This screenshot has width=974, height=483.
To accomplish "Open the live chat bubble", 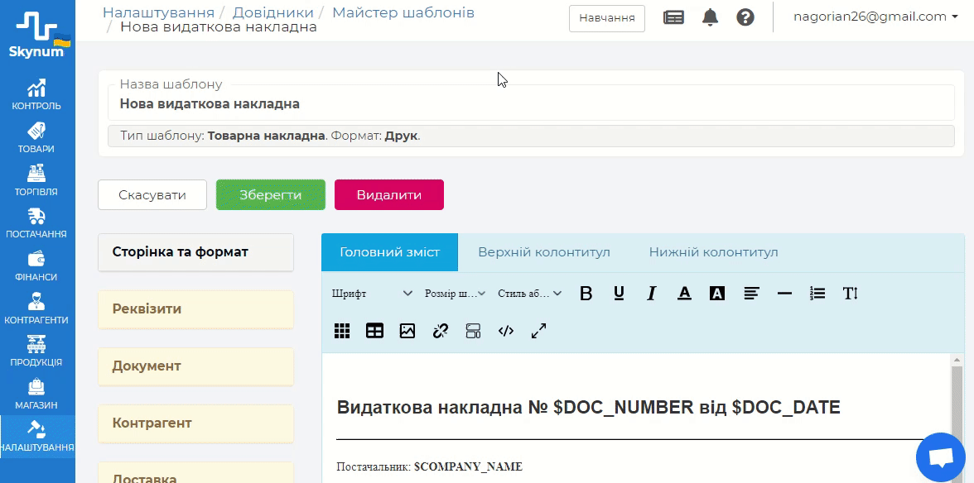I will (x=941, y=457).
